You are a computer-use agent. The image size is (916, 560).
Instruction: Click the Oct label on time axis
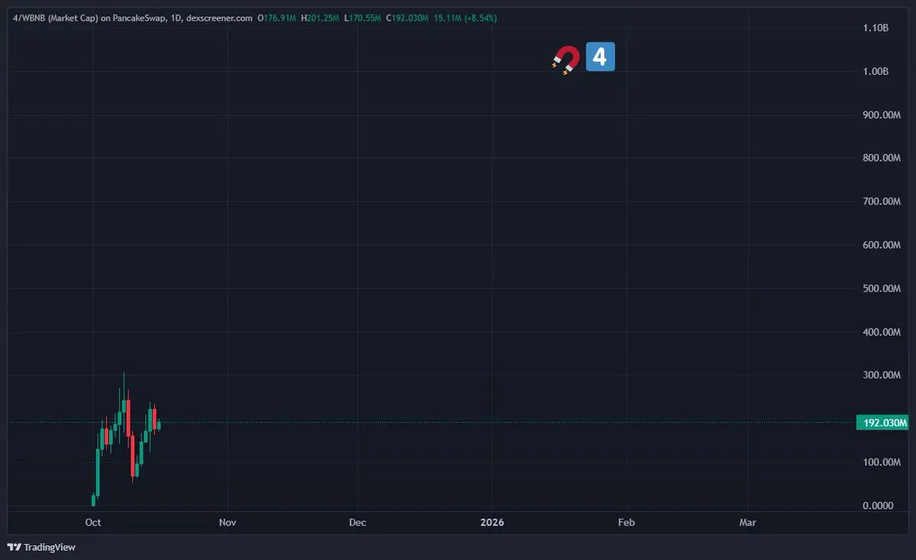click(93, 523)
